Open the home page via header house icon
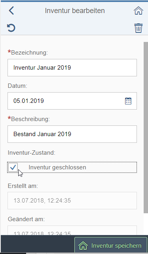This screenshot has width=148, height=254. 139,11
